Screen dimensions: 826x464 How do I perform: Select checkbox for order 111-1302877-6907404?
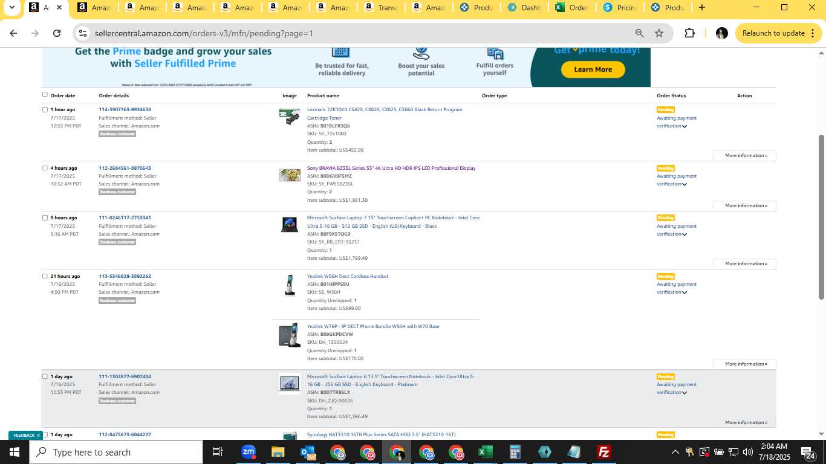click(x=45, y=376)
